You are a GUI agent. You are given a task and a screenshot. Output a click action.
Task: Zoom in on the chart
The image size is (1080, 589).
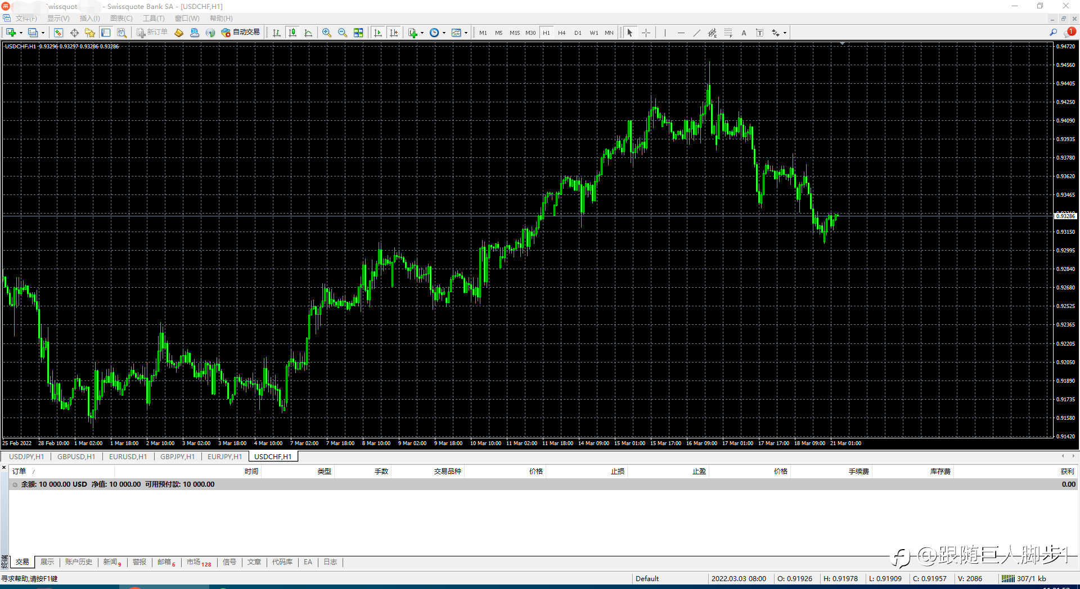(x=327, y=33)
